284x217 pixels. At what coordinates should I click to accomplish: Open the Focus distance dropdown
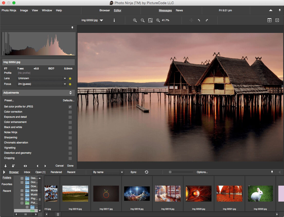pyautogui.click(x=42, y=84)
